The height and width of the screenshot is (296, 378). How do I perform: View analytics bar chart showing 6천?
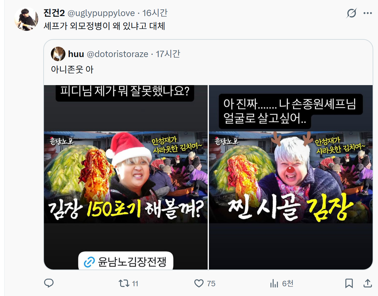(281, 283)
